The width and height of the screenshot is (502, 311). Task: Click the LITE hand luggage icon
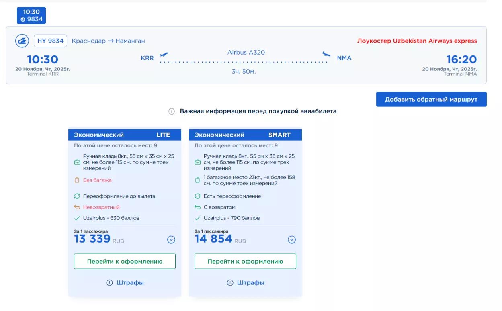pyautogui.click(x=77, y=162)
